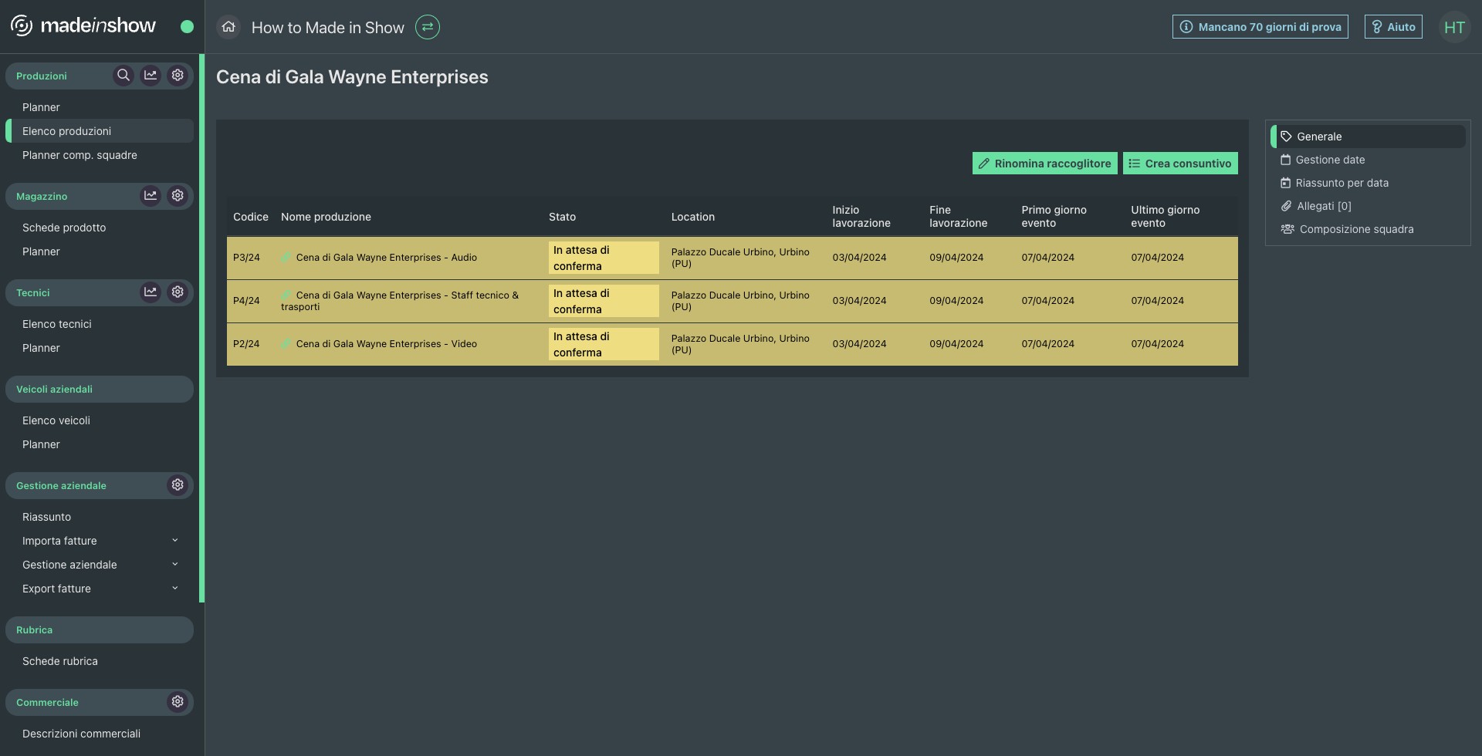Expand the Export fatture submenu
The width and height of the screenshot is (1482, 756).
point(175,589)
